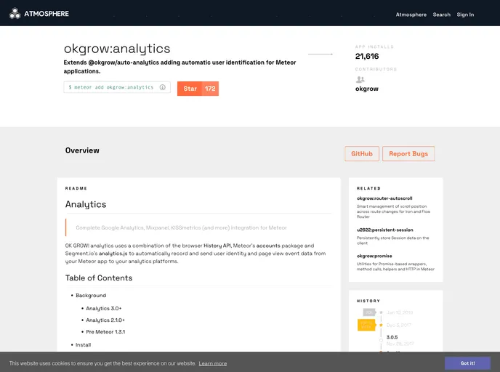Open Search in the top navigation

(441, 15)
